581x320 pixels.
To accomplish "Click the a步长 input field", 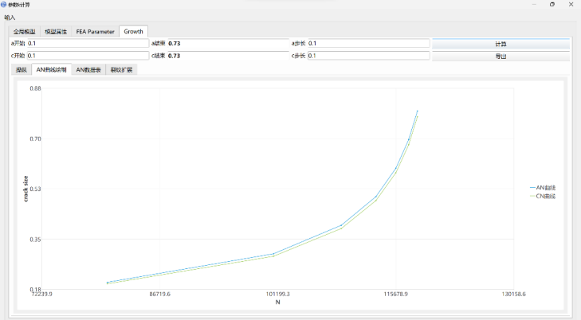I will [369, 43].
